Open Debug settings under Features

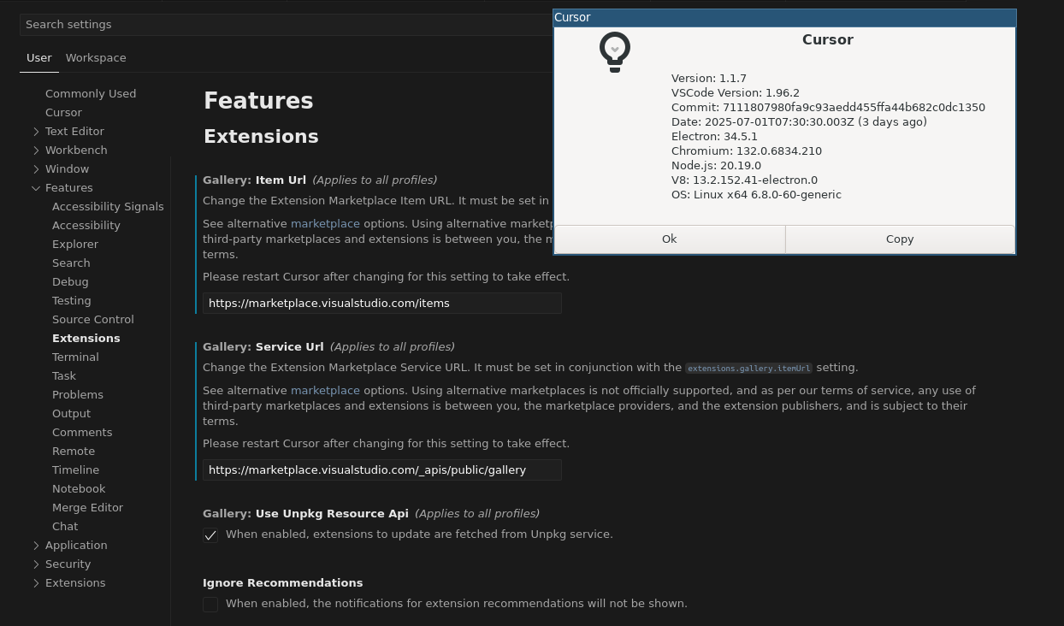(x=70, y=282)
